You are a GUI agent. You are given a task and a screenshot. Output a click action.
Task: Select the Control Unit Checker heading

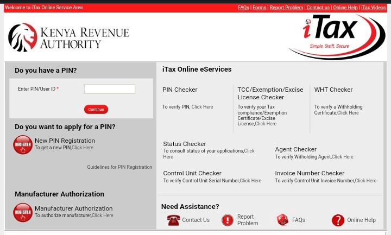(192, 173)
